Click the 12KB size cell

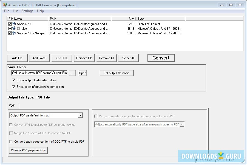131,24
